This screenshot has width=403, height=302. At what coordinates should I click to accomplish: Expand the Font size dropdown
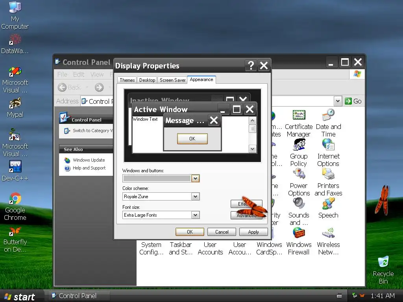195,215
